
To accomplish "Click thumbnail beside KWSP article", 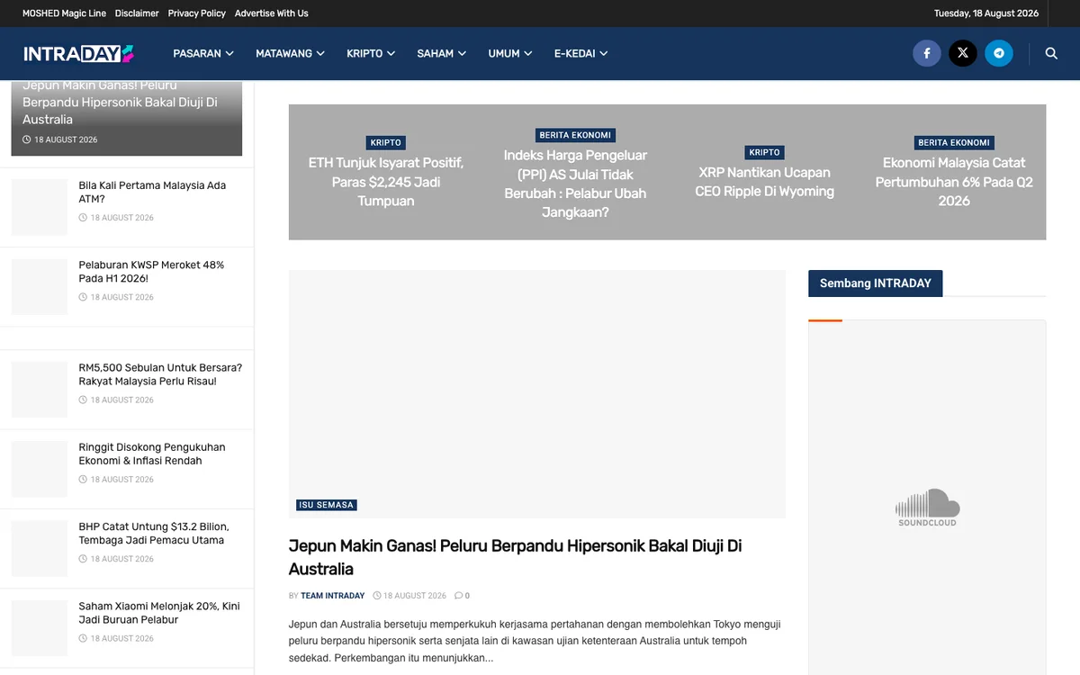I will pos(40,287).
